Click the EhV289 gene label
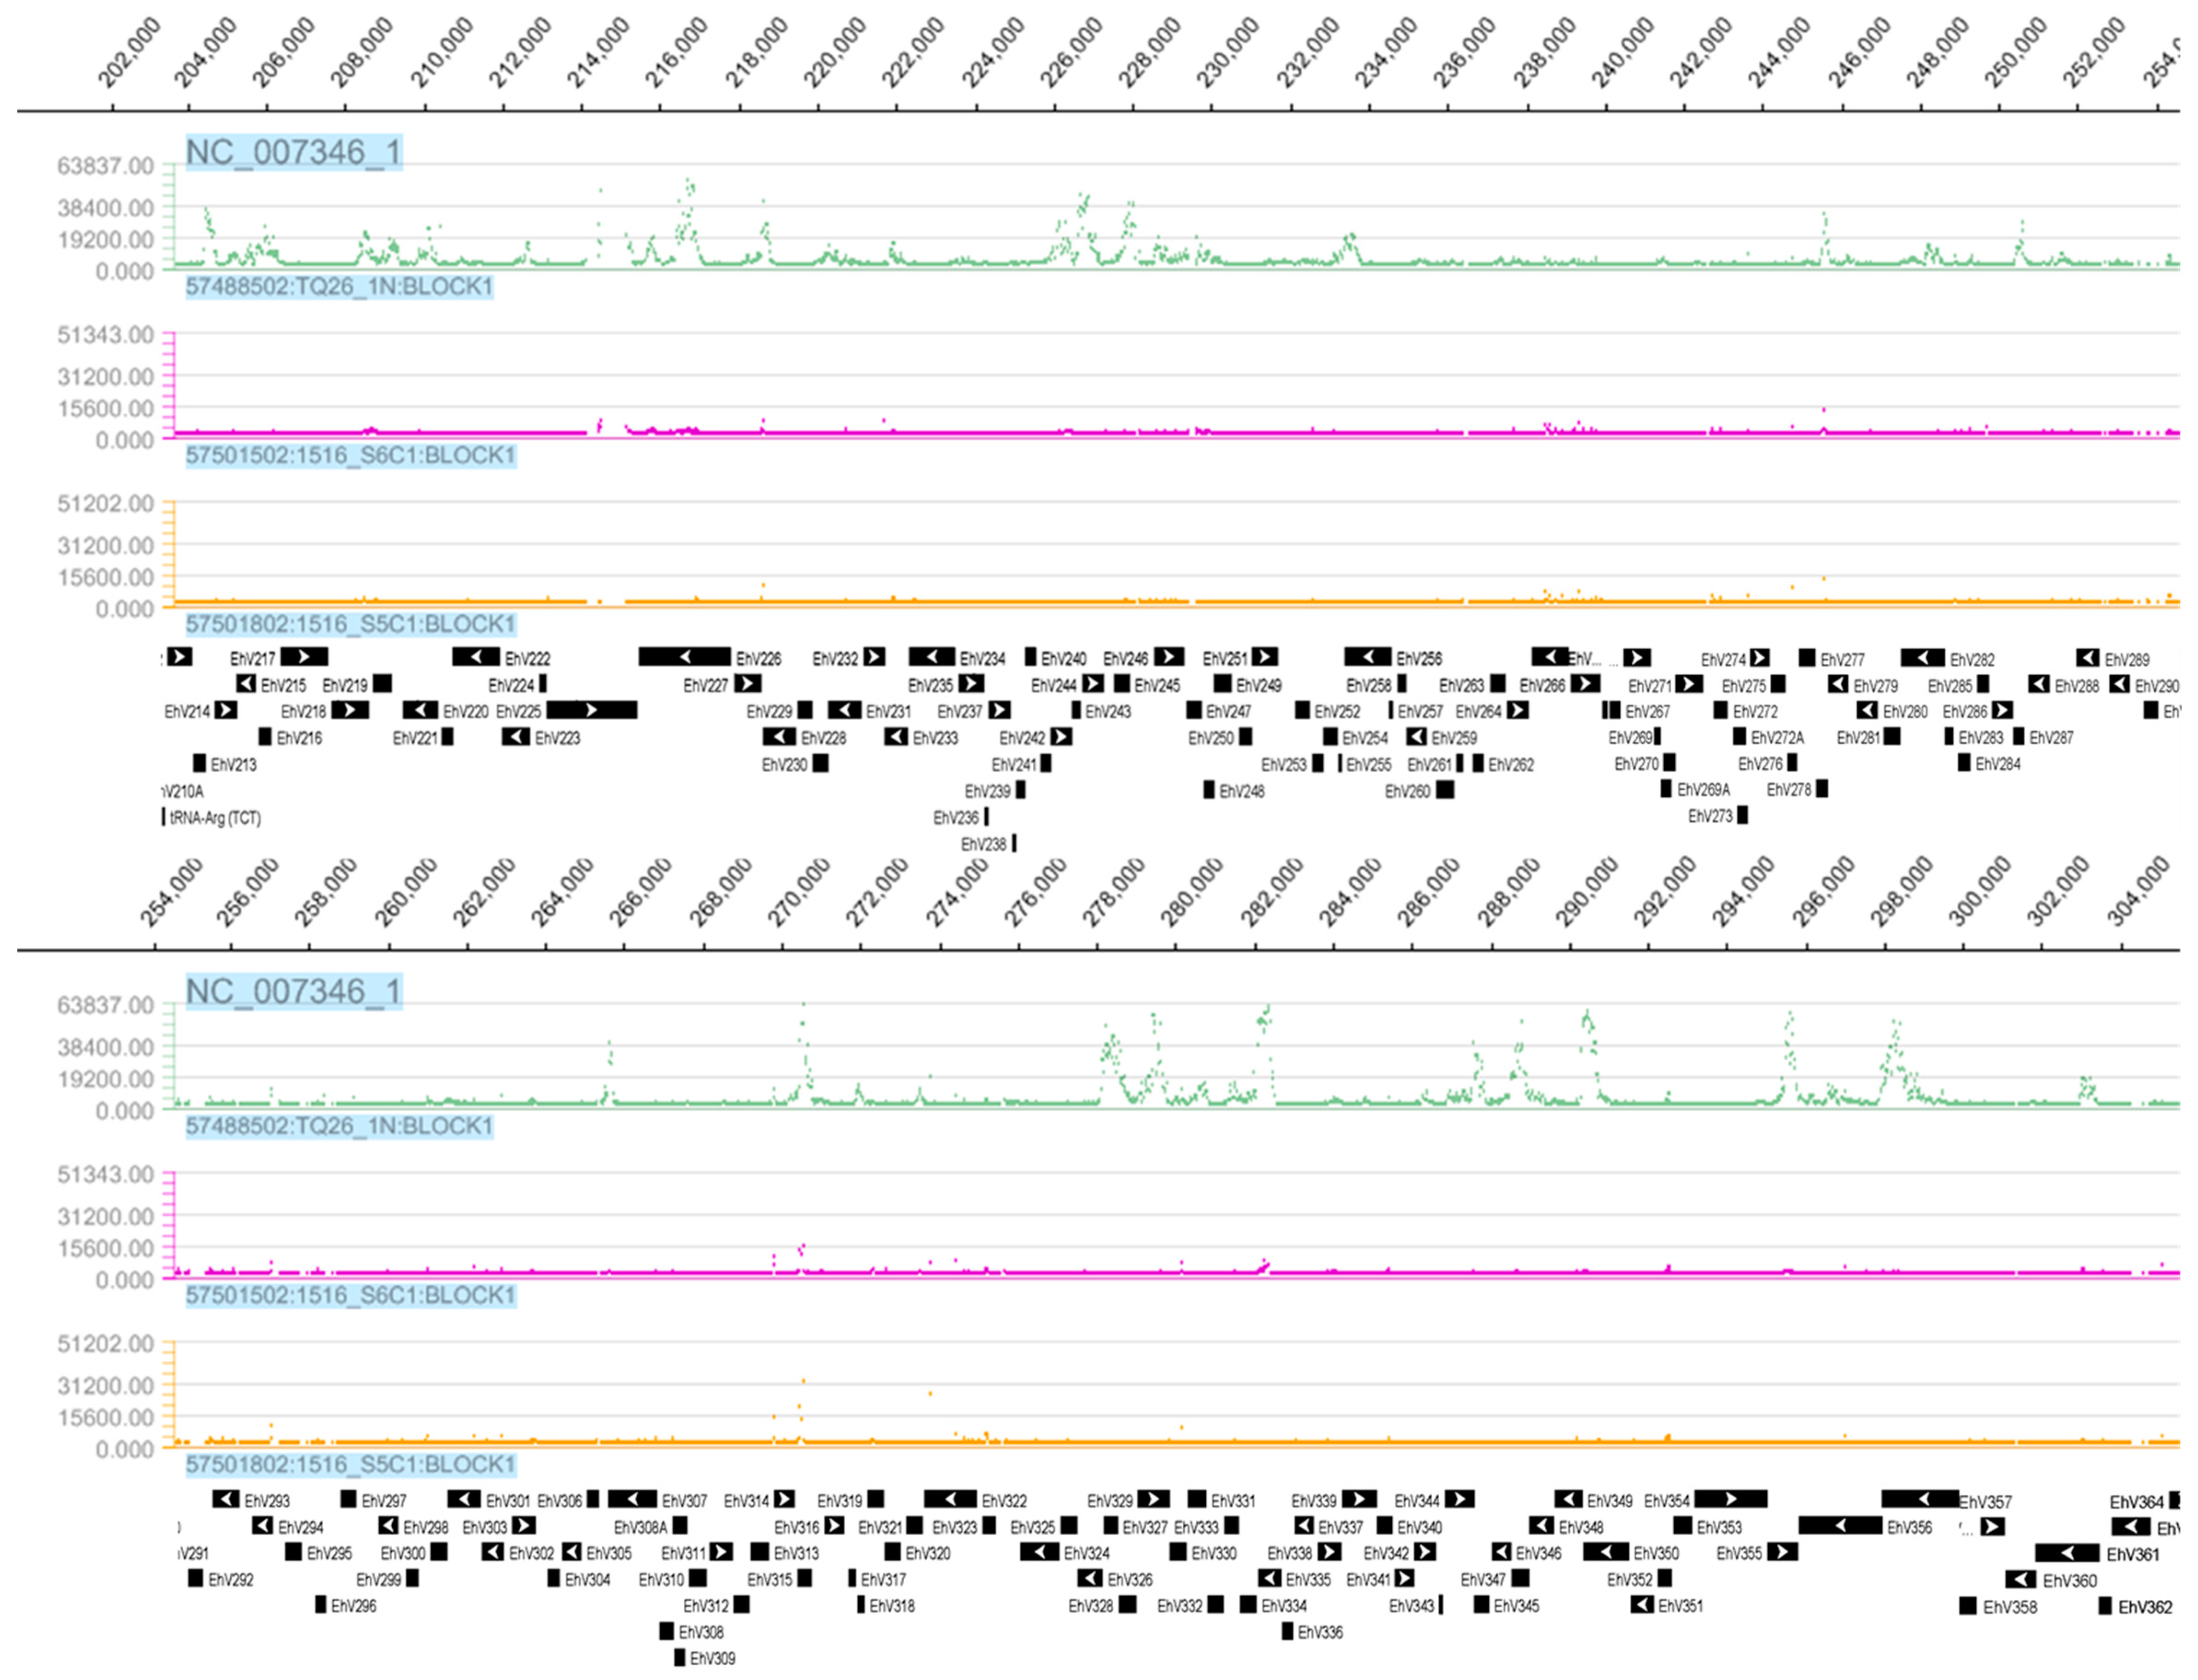The width and height of the screenshot is (2198, 1680). 2126,660
